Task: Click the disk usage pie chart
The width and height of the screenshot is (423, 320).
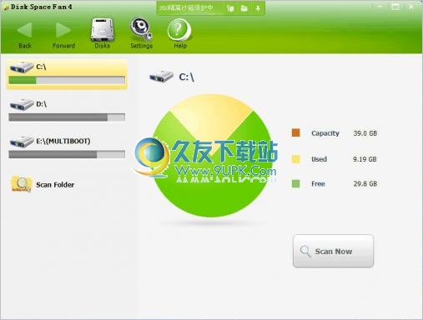Action: coord(212,156)
